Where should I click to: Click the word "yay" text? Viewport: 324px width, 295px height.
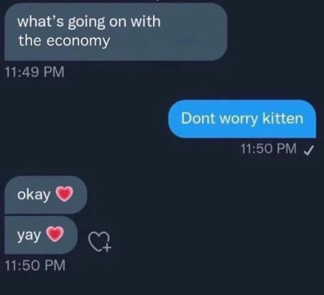(29, 236)
